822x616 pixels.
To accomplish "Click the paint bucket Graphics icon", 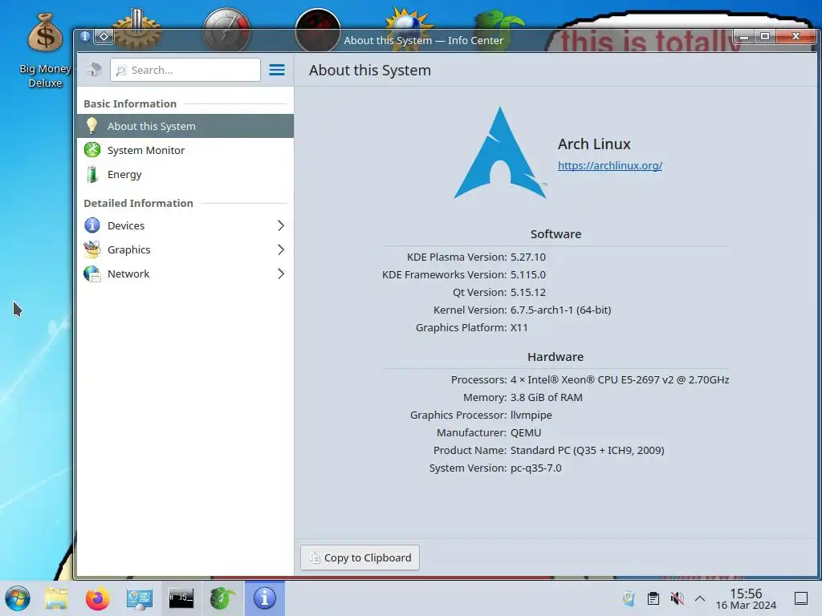I will pyautogui.click(x=92, y=249).
